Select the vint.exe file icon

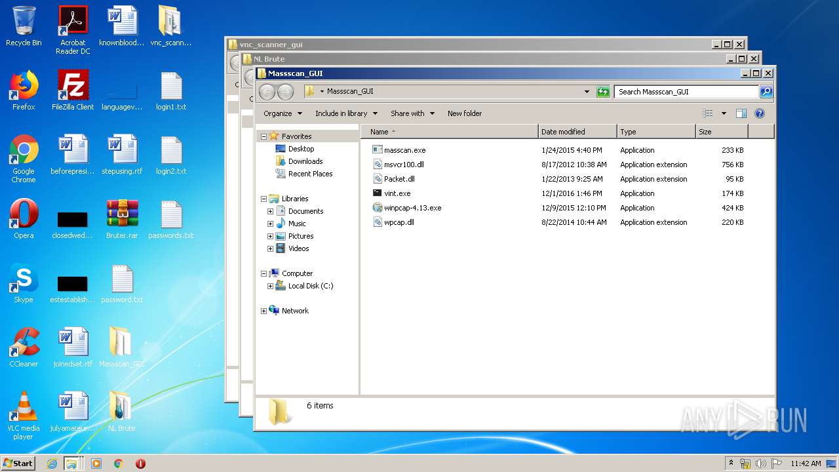[x=377, y=193]
